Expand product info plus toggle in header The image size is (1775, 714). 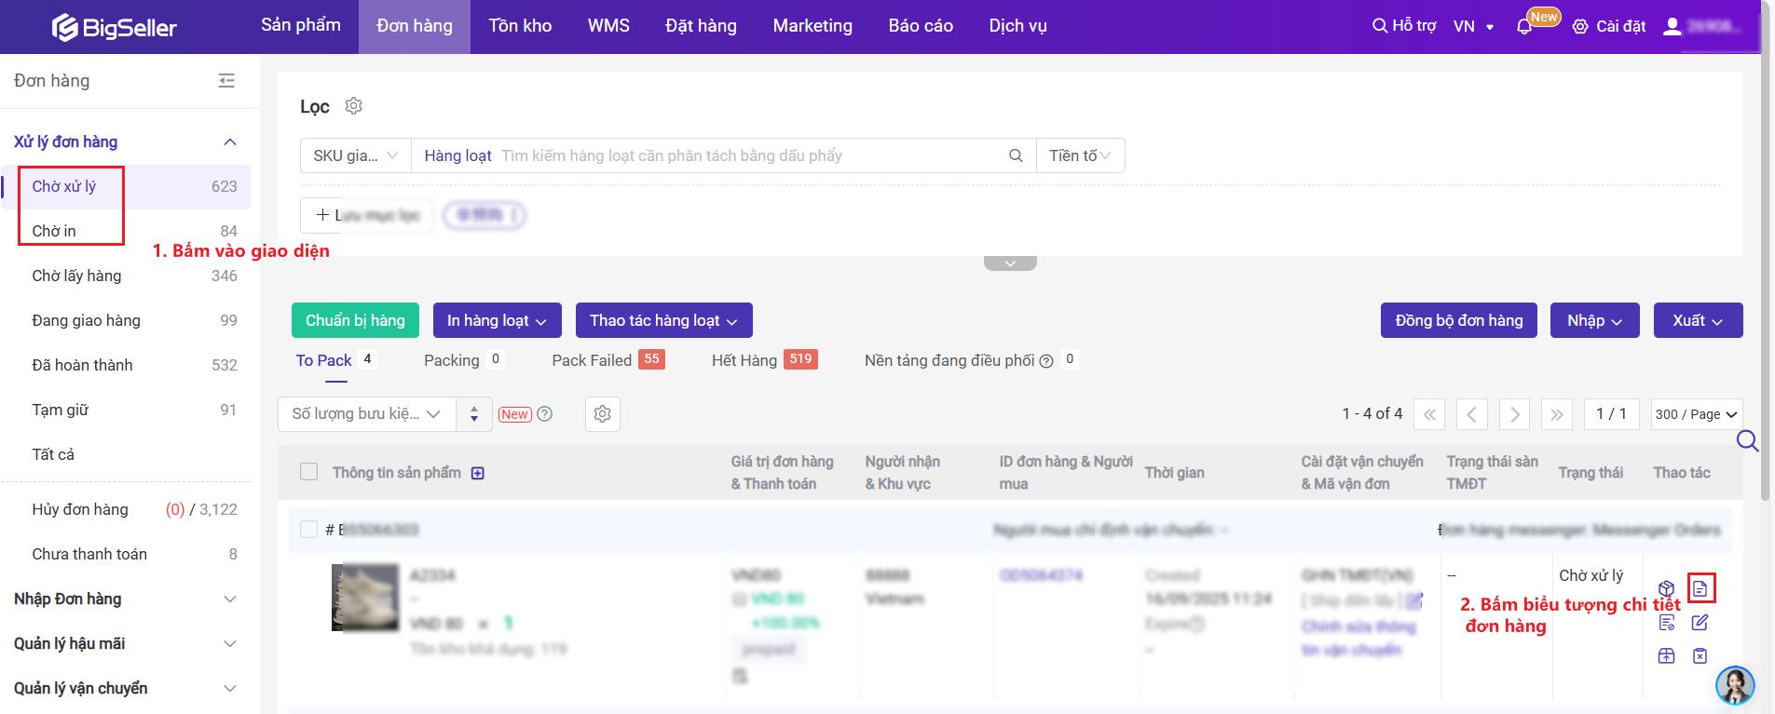(478, 473)
